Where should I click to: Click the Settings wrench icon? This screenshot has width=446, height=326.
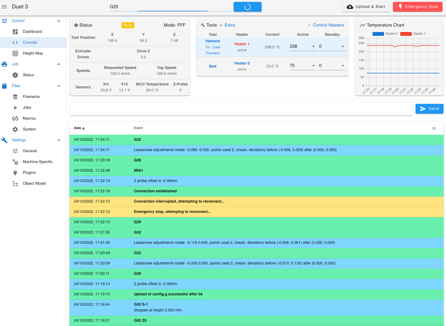coord(4,140)
